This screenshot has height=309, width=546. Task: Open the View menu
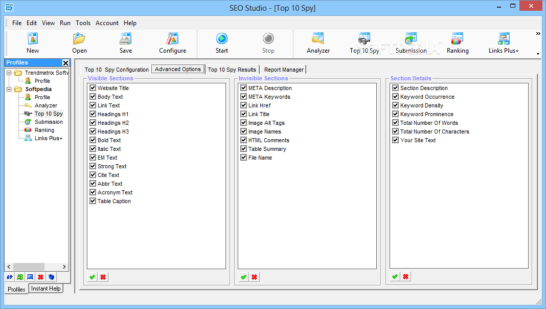[48, 23]
